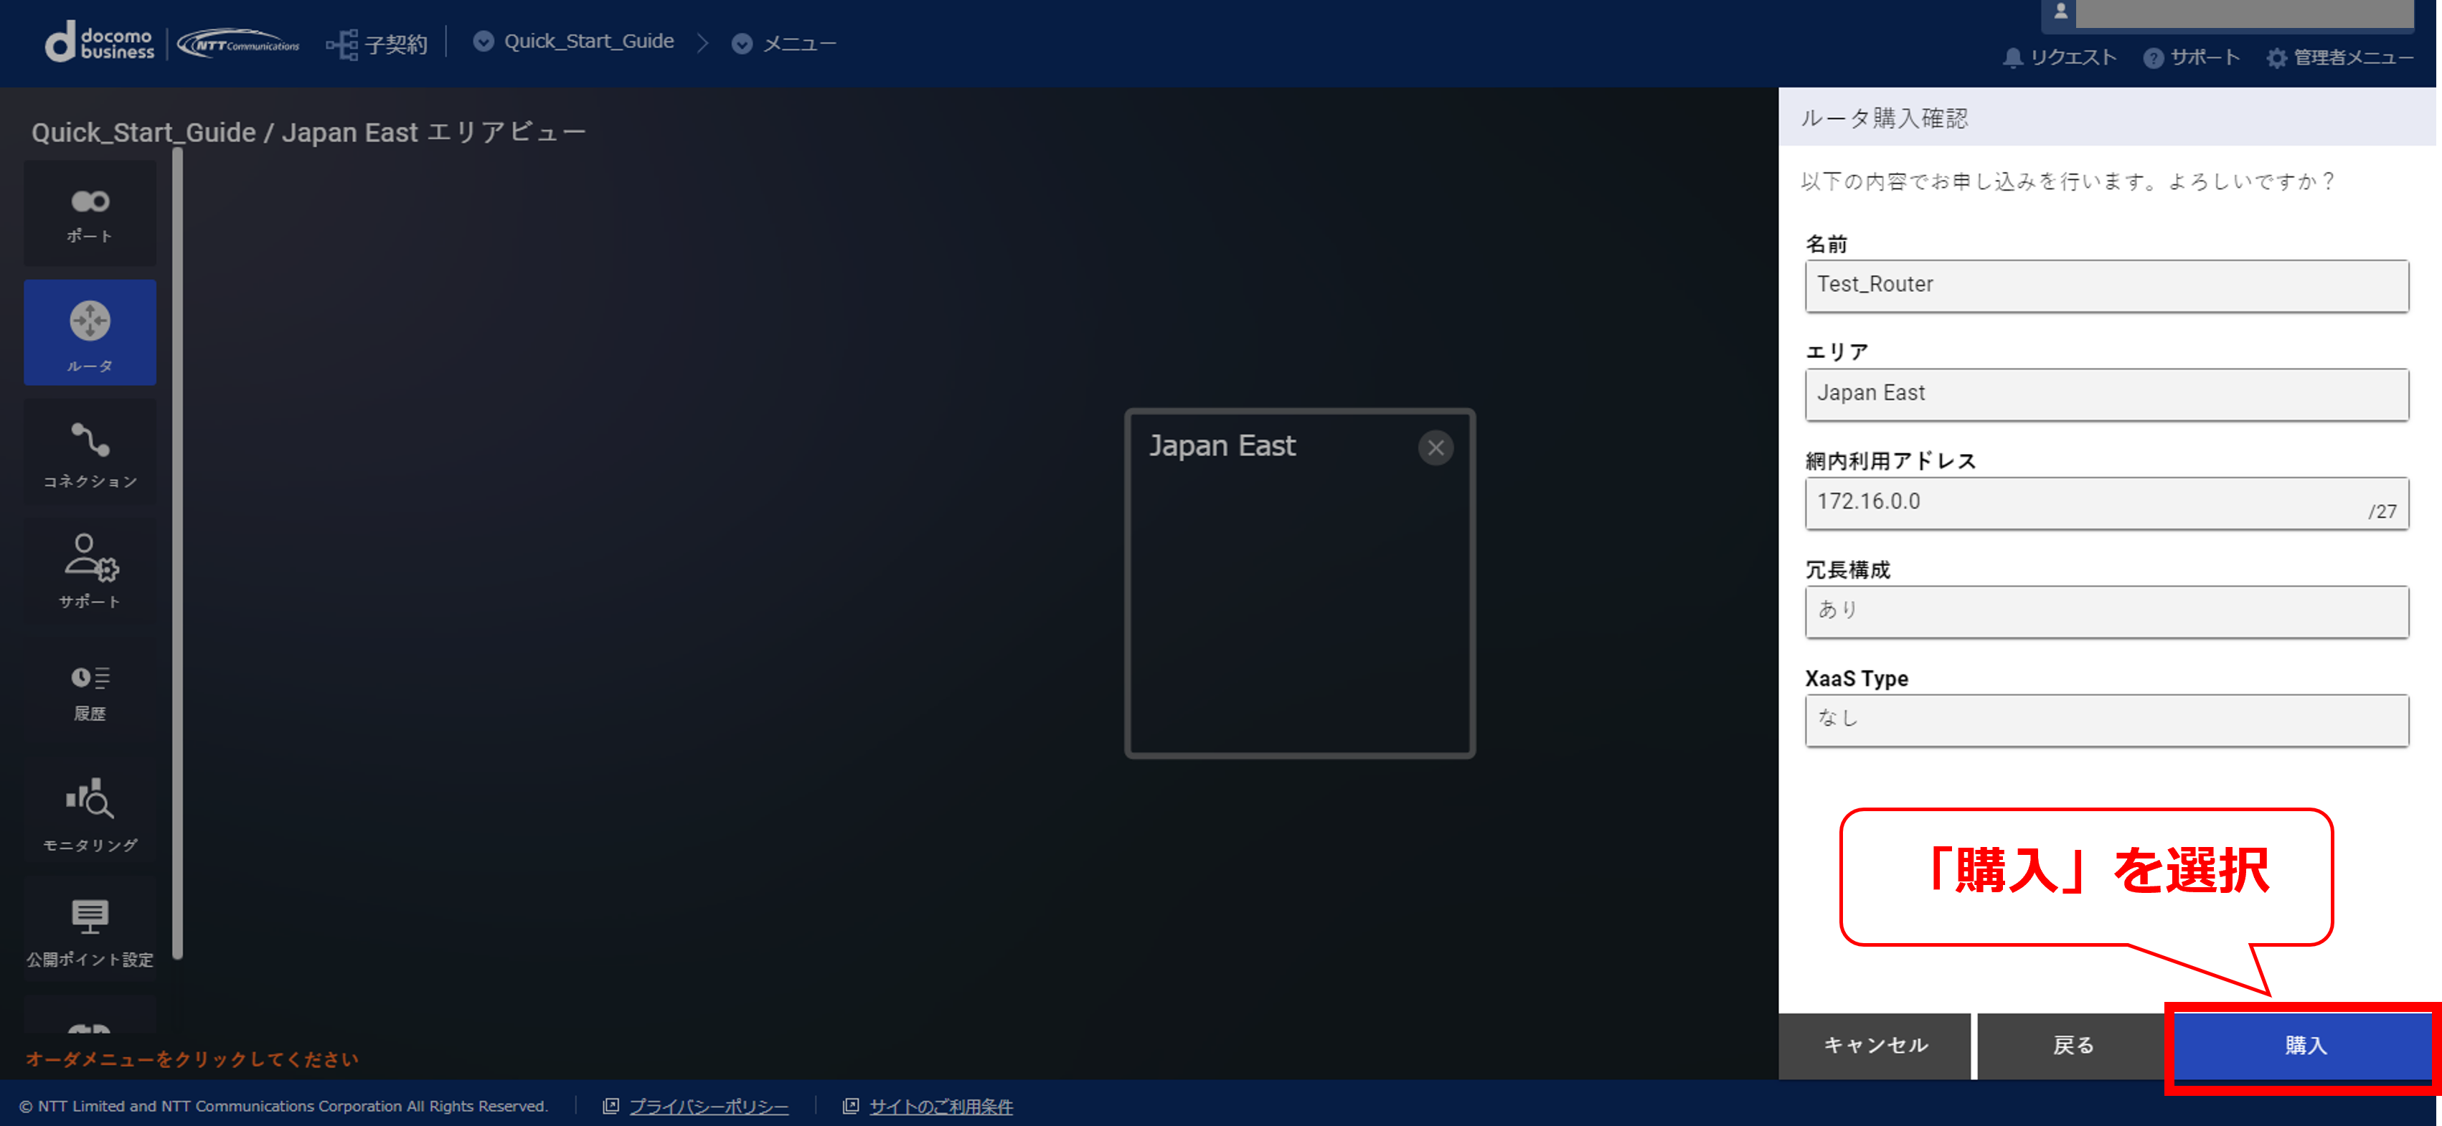Select the ルータ sidebar icon
Screen dimensions: 2442x1126
[x=90, y=332]
